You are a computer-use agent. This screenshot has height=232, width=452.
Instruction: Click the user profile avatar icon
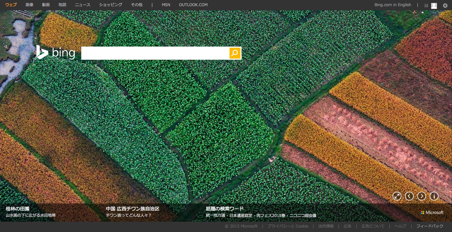point(434,6)
